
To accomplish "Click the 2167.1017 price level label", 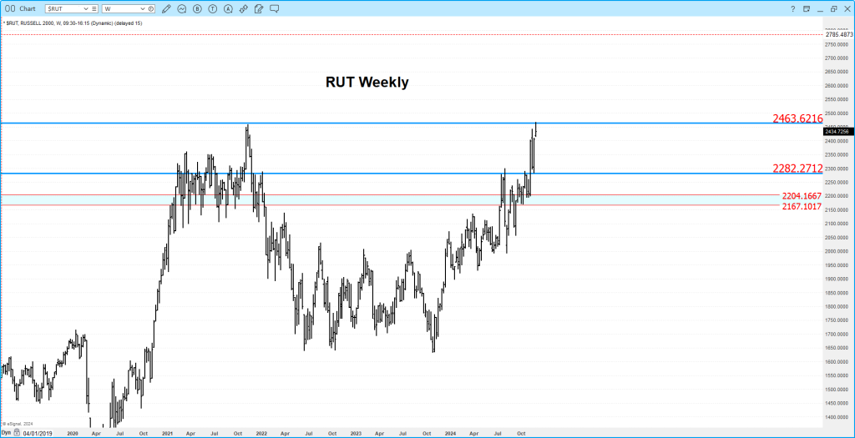I will point(802,207).
